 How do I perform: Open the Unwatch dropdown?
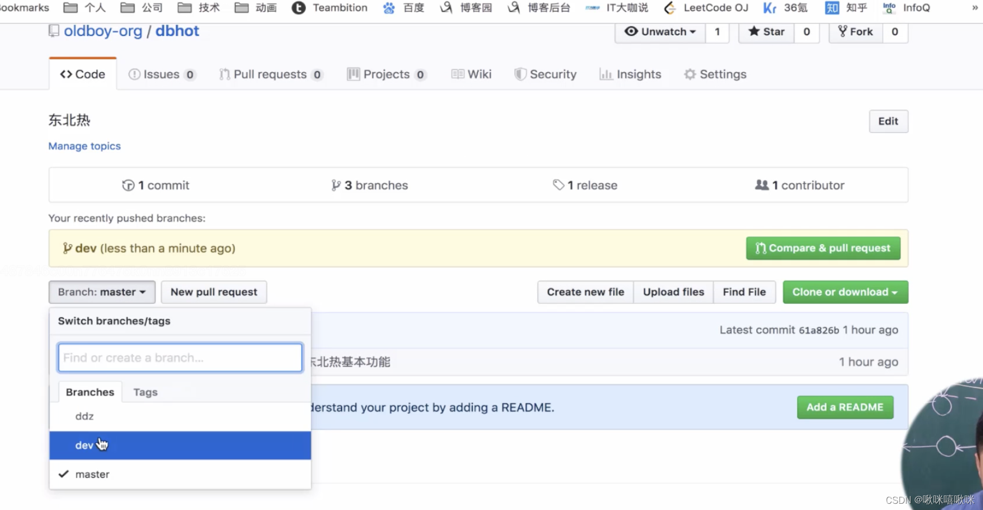(x=661, y=32)
